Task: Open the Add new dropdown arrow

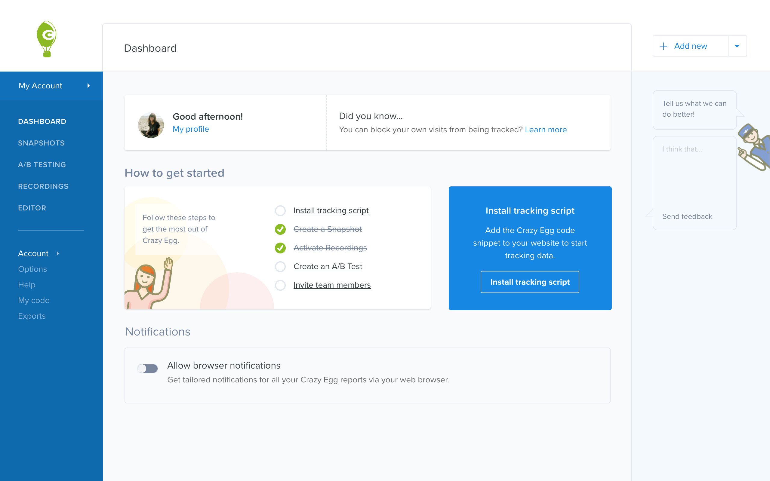Action: coord(737,46)
